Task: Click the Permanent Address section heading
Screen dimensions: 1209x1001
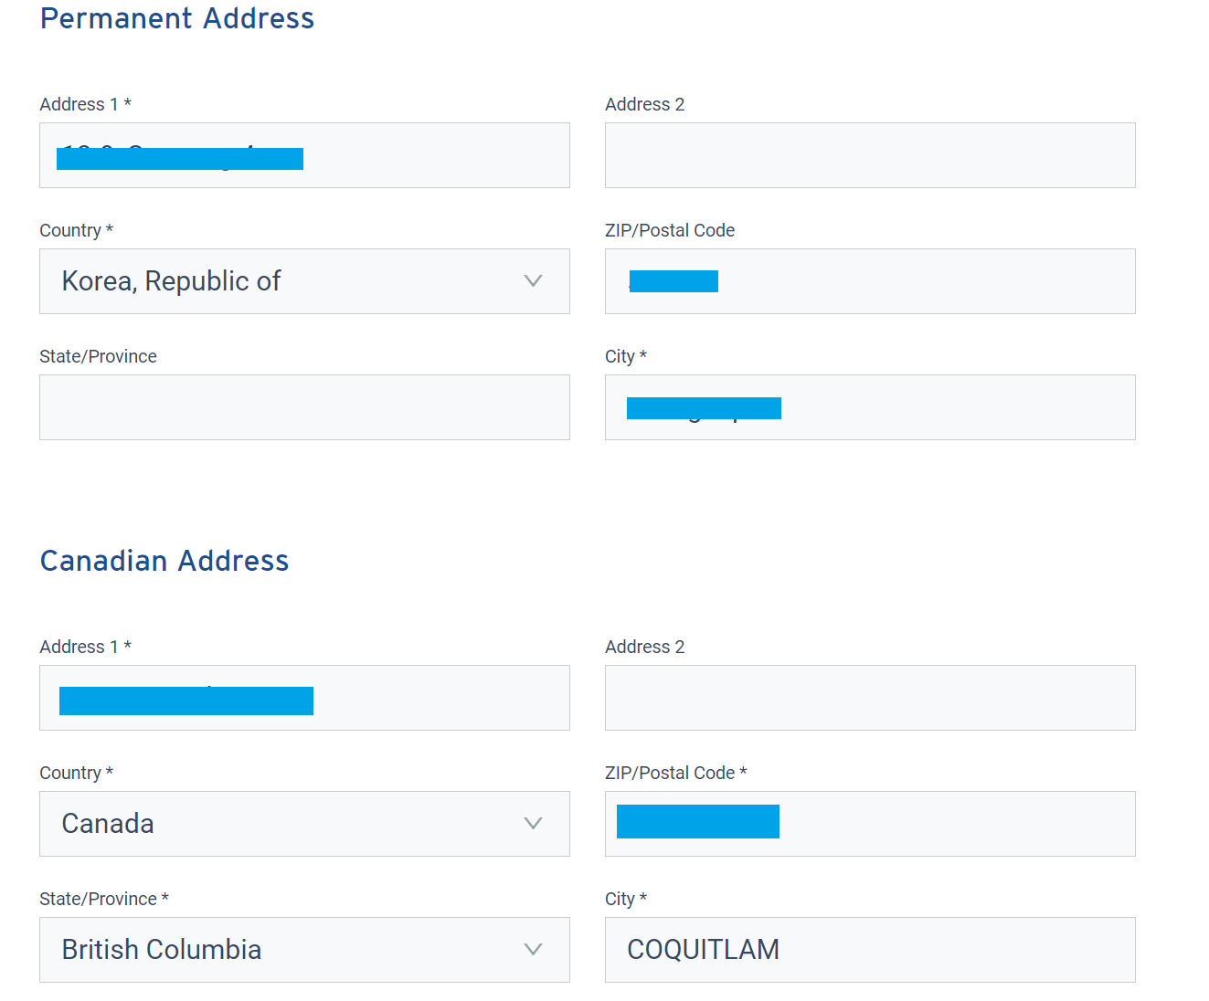Action: [x=177, y=18]
